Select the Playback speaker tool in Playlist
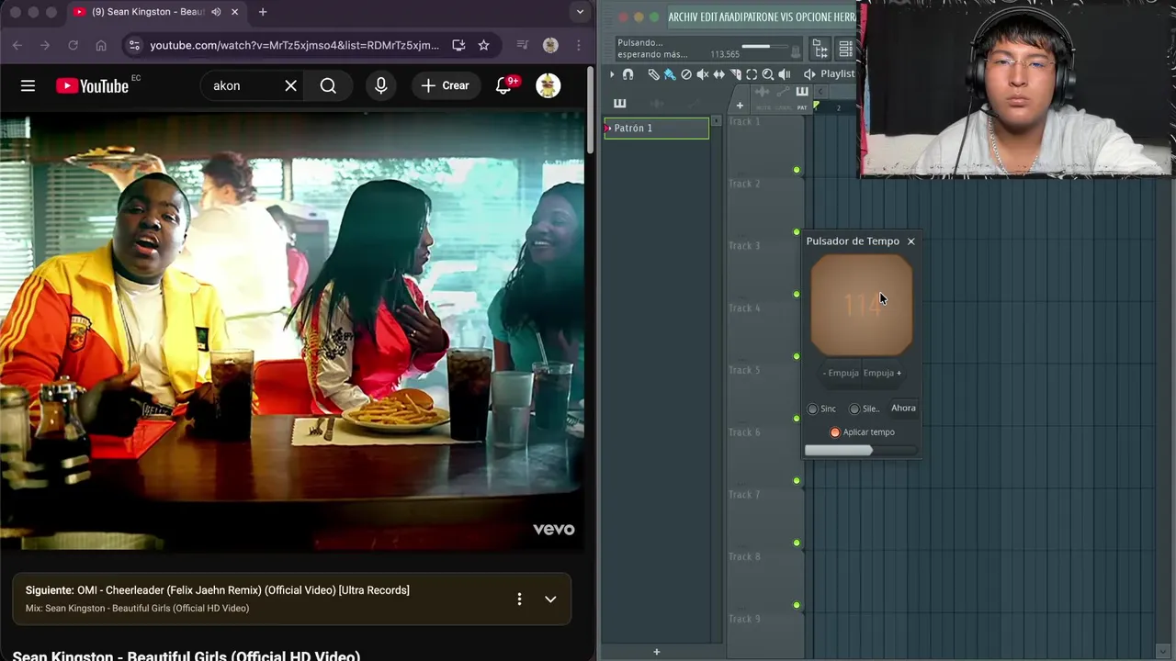 click(x=785, y=74)
